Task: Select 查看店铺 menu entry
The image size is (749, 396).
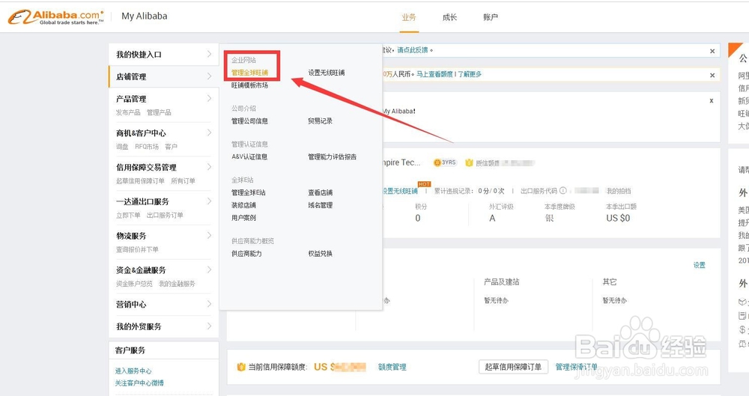Action: point(320,192)
